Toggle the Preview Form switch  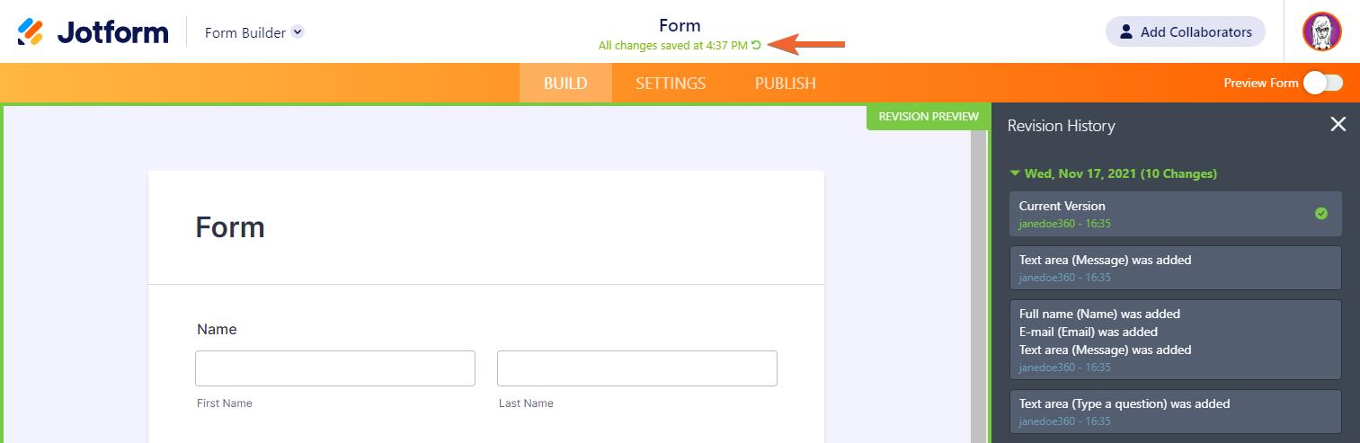coord(1322,83)
